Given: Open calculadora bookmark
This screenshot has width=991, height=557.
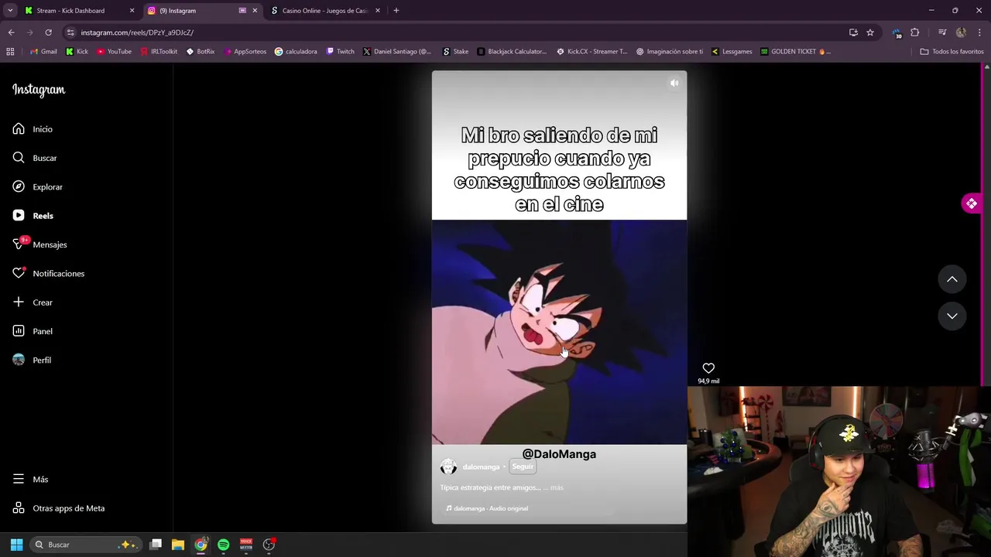Looking at the screenshot, I should 296,52.
